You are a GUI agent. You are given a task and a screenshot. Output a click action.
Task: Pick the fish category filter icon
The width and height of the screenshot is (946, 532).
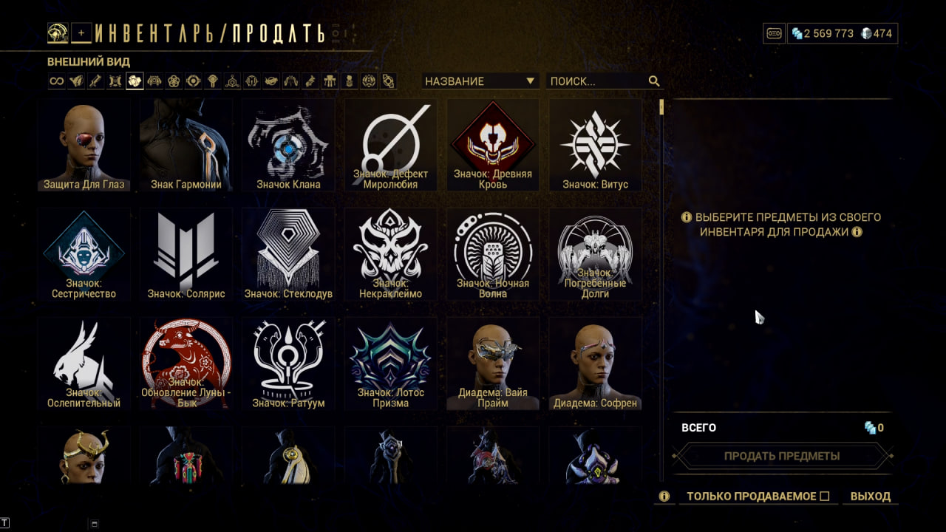pos(271,81)
